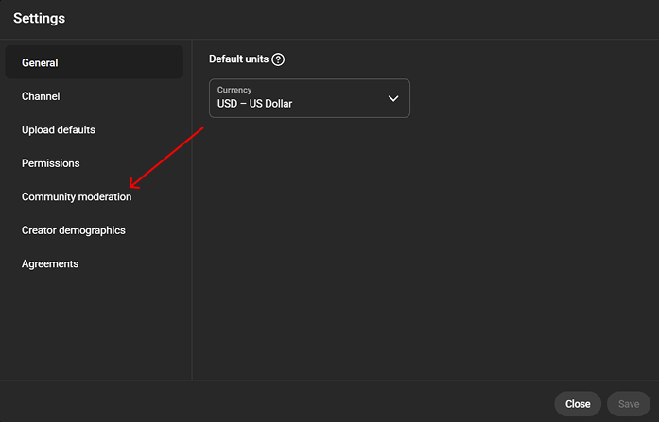Viewport: 659px width, 422px height.
Task: Click the Default units heading
Action: (x=238, y=59)
